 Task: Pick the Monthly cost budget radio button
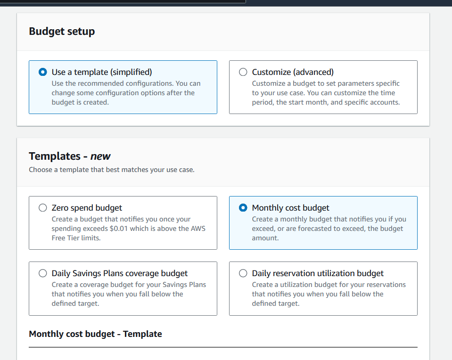[x=243, y=208]
